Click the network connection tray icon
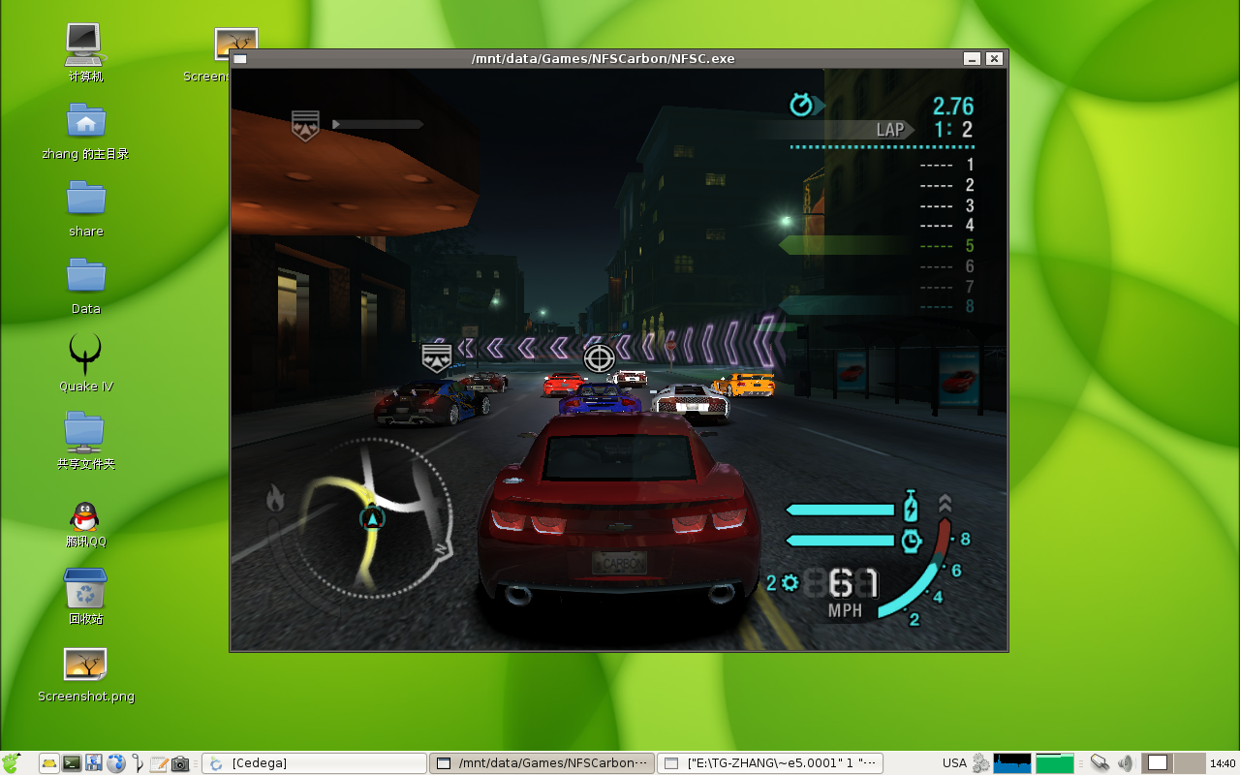 tap(1099, 763)
